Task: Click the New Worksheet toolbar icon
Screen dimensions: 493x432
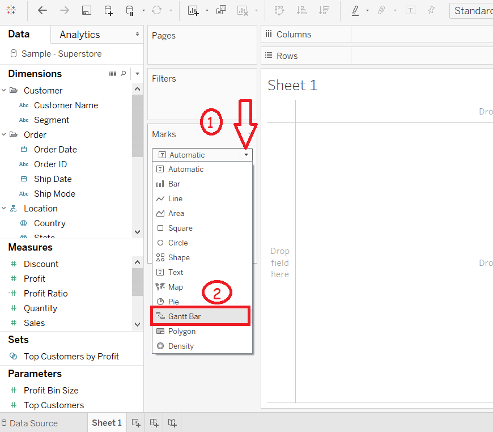Action: (193, 10)
